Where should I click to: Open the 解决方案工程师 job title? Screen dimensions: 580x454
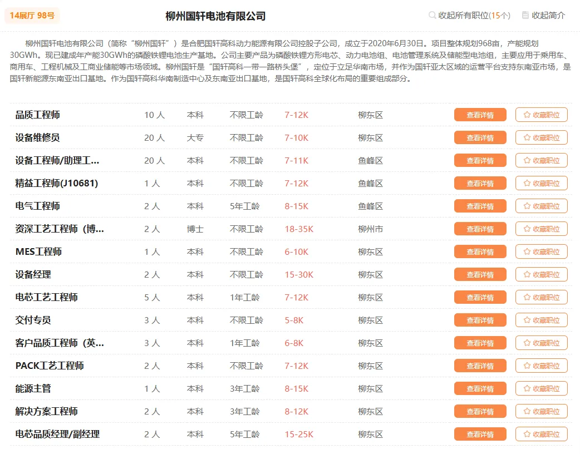click(x=46, y=412)
